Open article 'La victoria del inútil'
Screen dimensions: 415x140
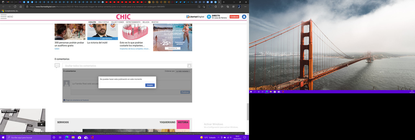pos(97,42)
